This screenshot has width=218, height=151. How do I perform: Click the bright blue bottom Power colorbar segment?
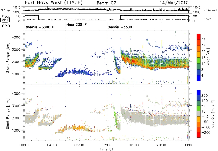pos(199,78)
